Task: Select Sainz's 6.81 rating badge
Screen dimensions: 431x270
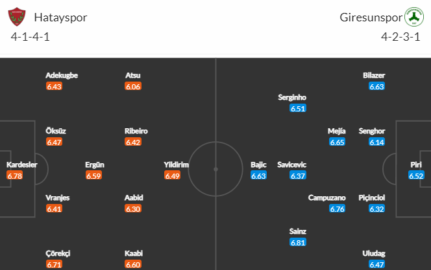Action: coord(298,242)
